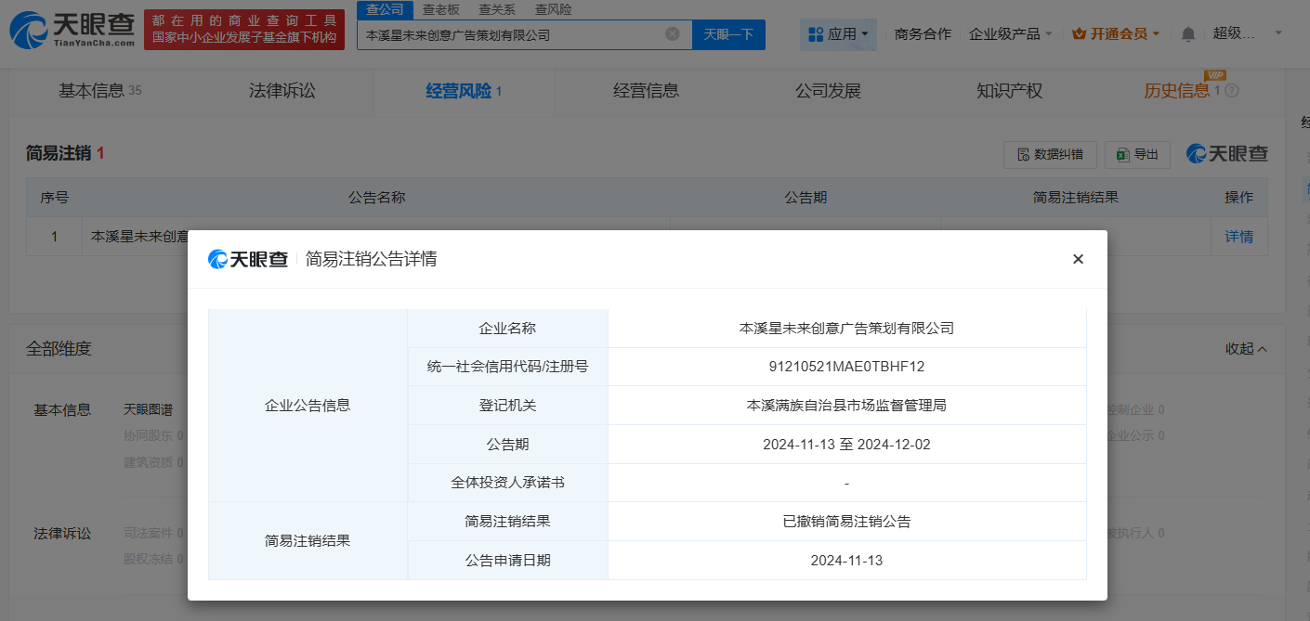Image resolution: width=1310 pixels, height=621 pixels.
Task: Open 详情 for the deregistration record
Action: (x=1239, y=237)
